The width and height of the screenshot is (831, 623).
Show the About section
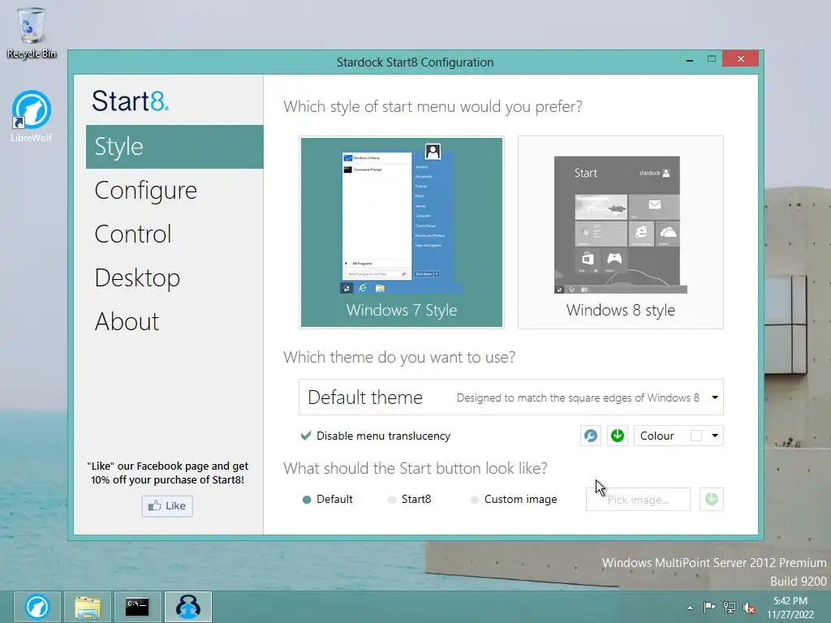[x=127, y=321]
